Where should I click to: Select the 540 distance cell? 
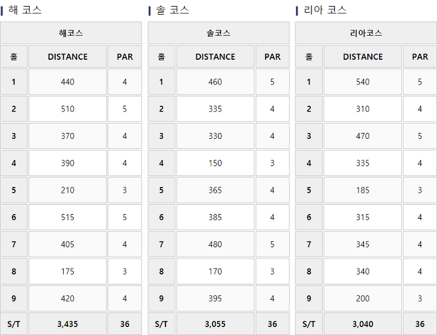tap(363, 82)
